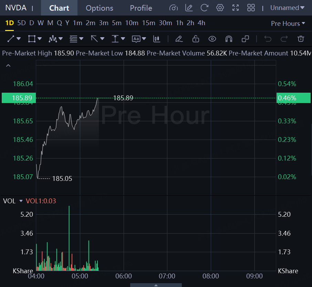This screenshot has height=287, width=312.
Task: Select the 15m interval
Action: [x=149, y=23]
